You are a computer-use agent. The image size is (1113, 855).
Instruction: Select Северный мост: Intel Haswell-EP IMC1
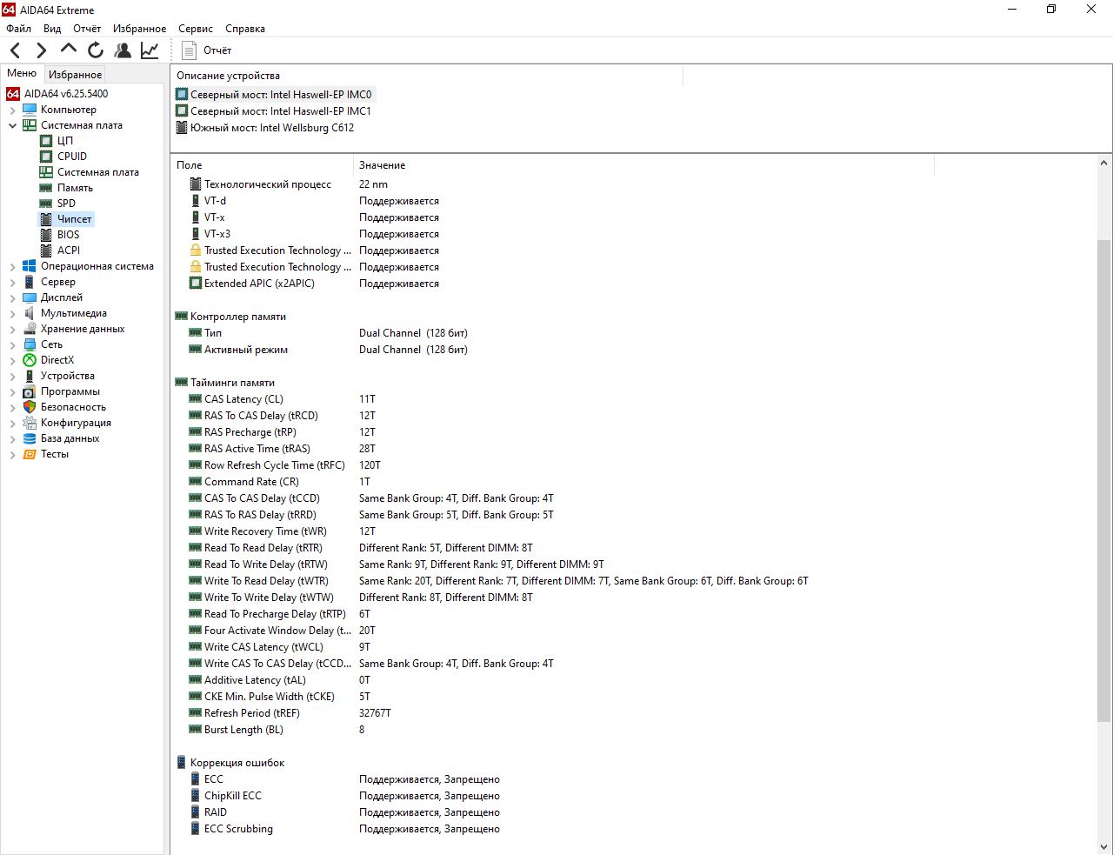point(275,111)
